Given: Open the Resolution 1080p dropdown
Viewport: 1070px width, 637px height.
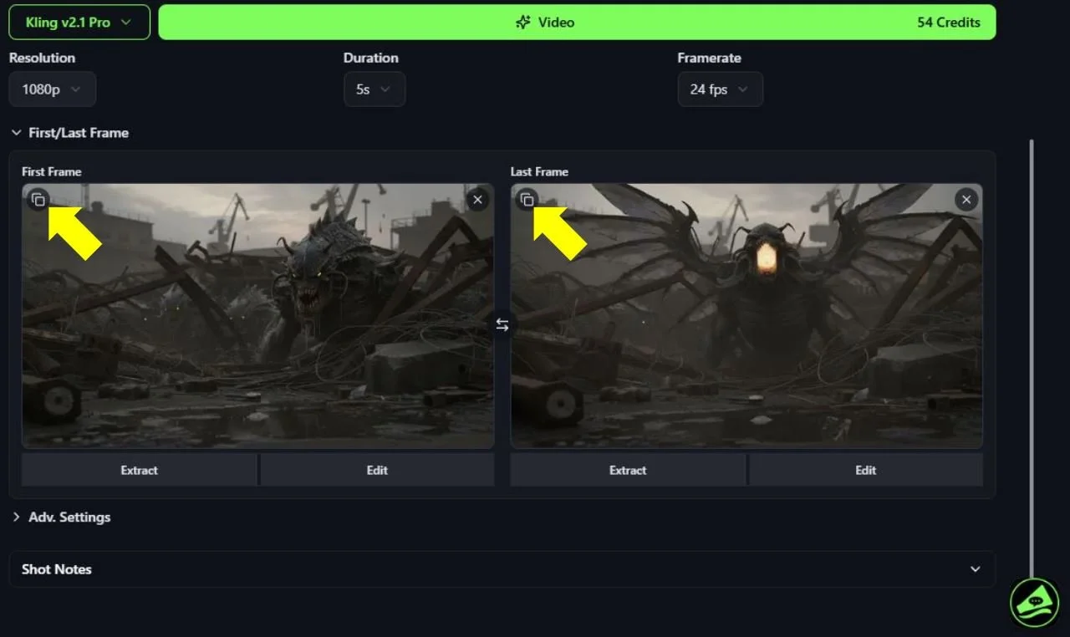Looking at the screenshot, I should pyautogui.click(x=52, y=89).
